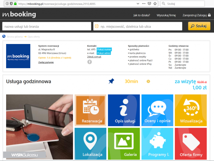Open the Oferta firmy tag tile
Viewport: 214px width, 161px height.
point(191,144)
